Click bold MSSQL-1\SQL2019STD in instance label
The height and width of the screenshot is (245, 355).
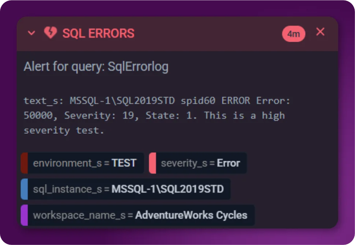[167, 189]
